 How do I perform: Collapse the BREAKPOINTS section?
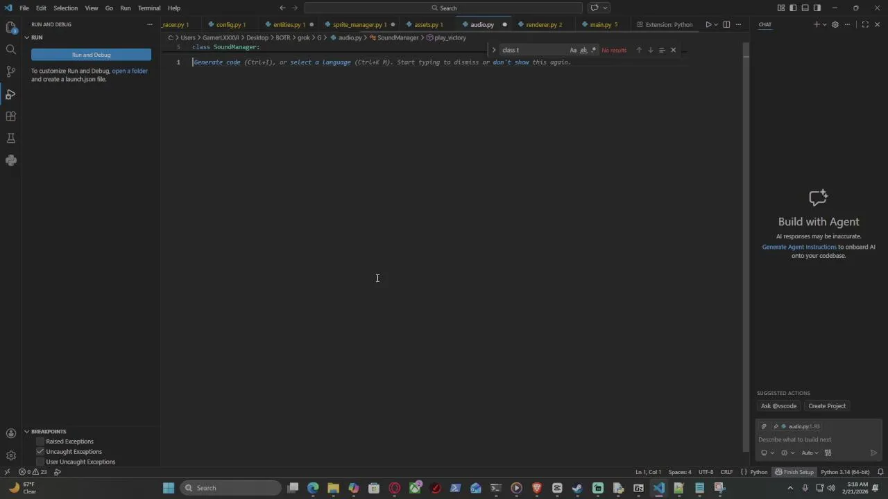tap(27, 432)
